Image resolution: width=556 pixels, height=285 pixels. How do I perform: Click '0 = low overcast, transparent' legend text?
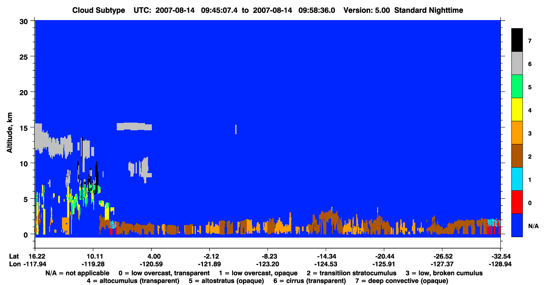(164, 273)
